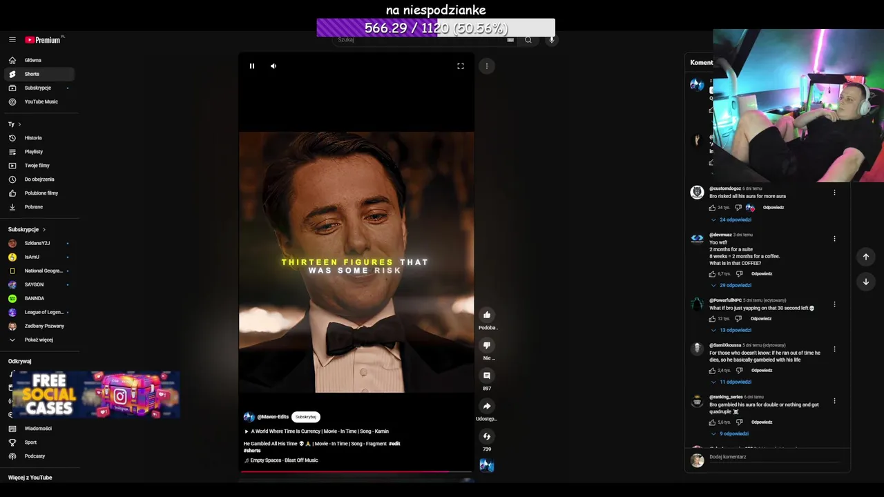The image size is (884, 497).
Task: Start voice search with microphone
Action: point(551,40)
